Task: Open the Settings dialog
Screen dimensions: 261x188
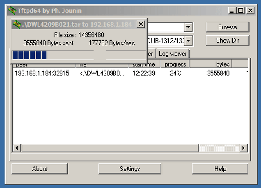Action: pos(130,169)
